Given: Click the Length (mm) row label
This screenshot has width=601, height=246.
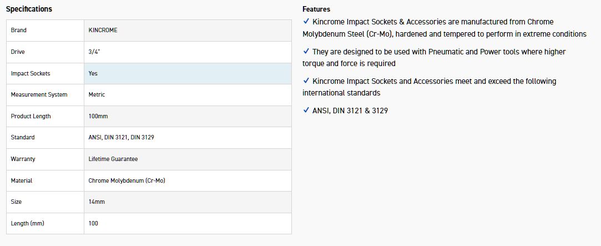Looking at the screenshot, I should (x=27, y=223).
